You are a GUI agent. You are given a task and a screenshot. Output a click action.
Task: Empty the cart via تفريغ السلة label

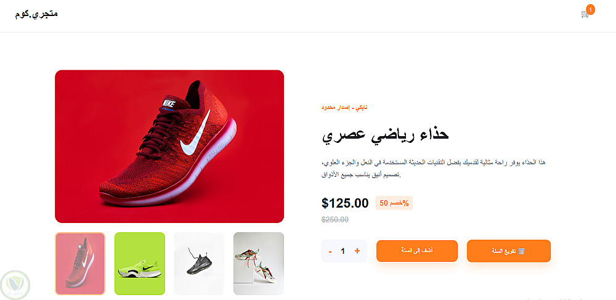pyautogui.click(x=504, y=251)
